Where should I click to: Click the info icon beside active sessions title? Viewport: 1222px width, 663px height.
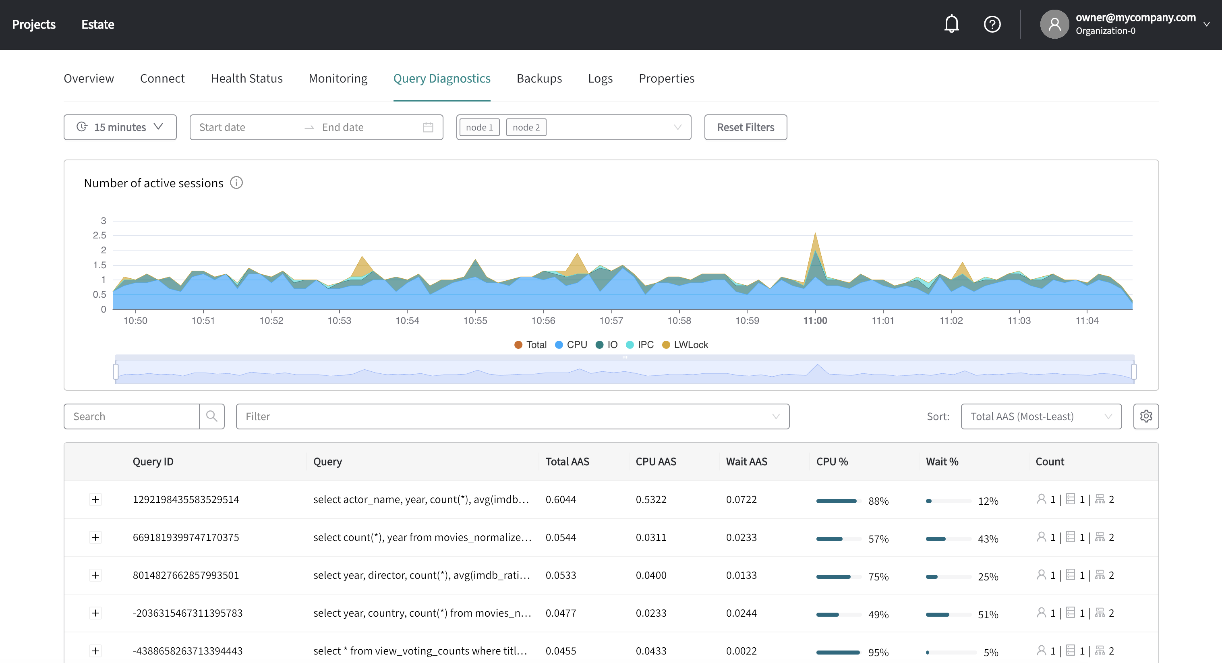pyautogui.click(x=236, y=182)
